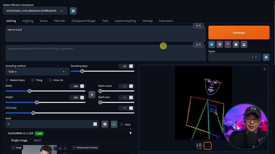Screen dimensions: 275x154
Task: Refresh the Styles list
Action: (x=266, y=57)
